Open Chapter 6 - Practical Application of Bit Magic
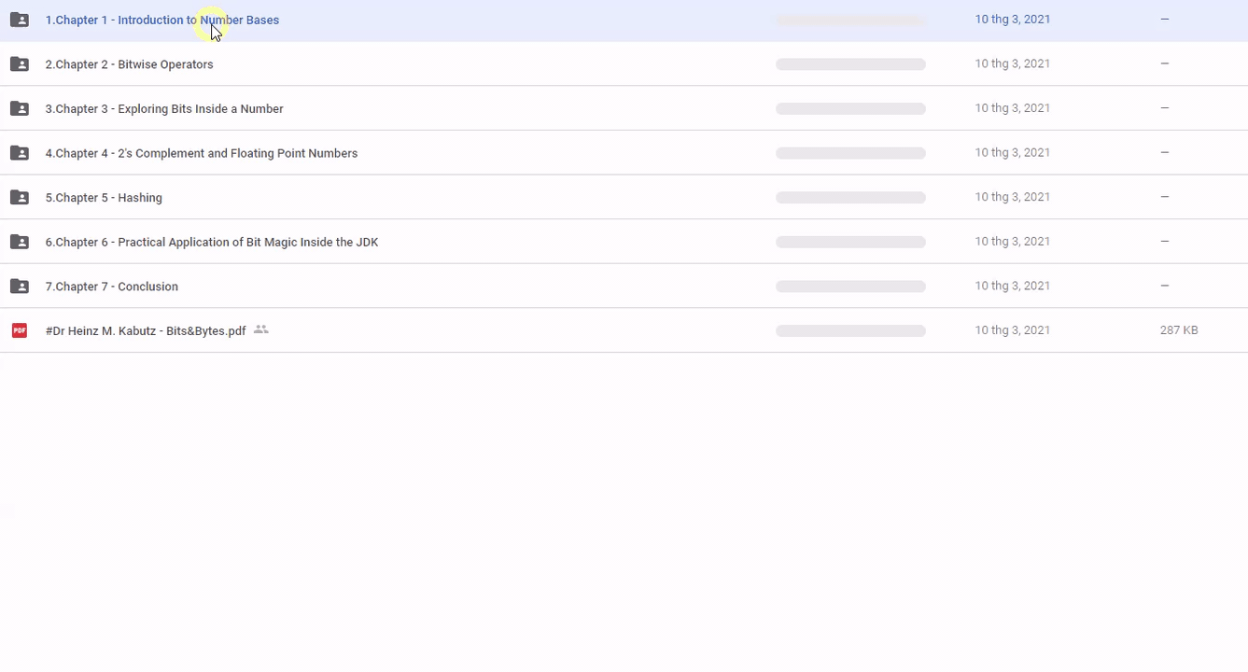Image resolution: width=1248 pixels, height=672 pixels. (212, 242)
